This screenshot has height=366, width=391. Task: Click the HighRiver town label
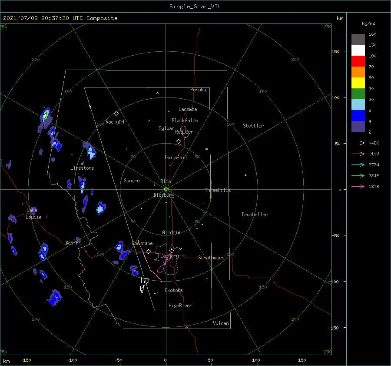tap(180, 306)
